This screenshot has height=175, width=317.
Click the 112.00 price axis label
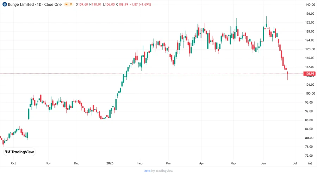coord(310,67)
